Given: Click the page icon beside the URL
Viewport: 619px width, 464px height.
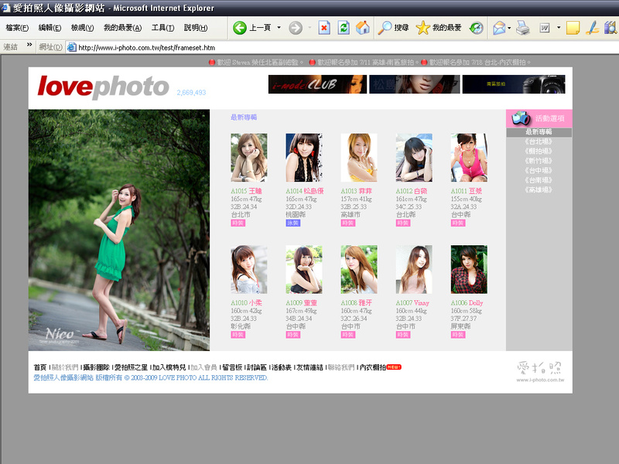Looking at the screenshot, I should tap(71, 47).
